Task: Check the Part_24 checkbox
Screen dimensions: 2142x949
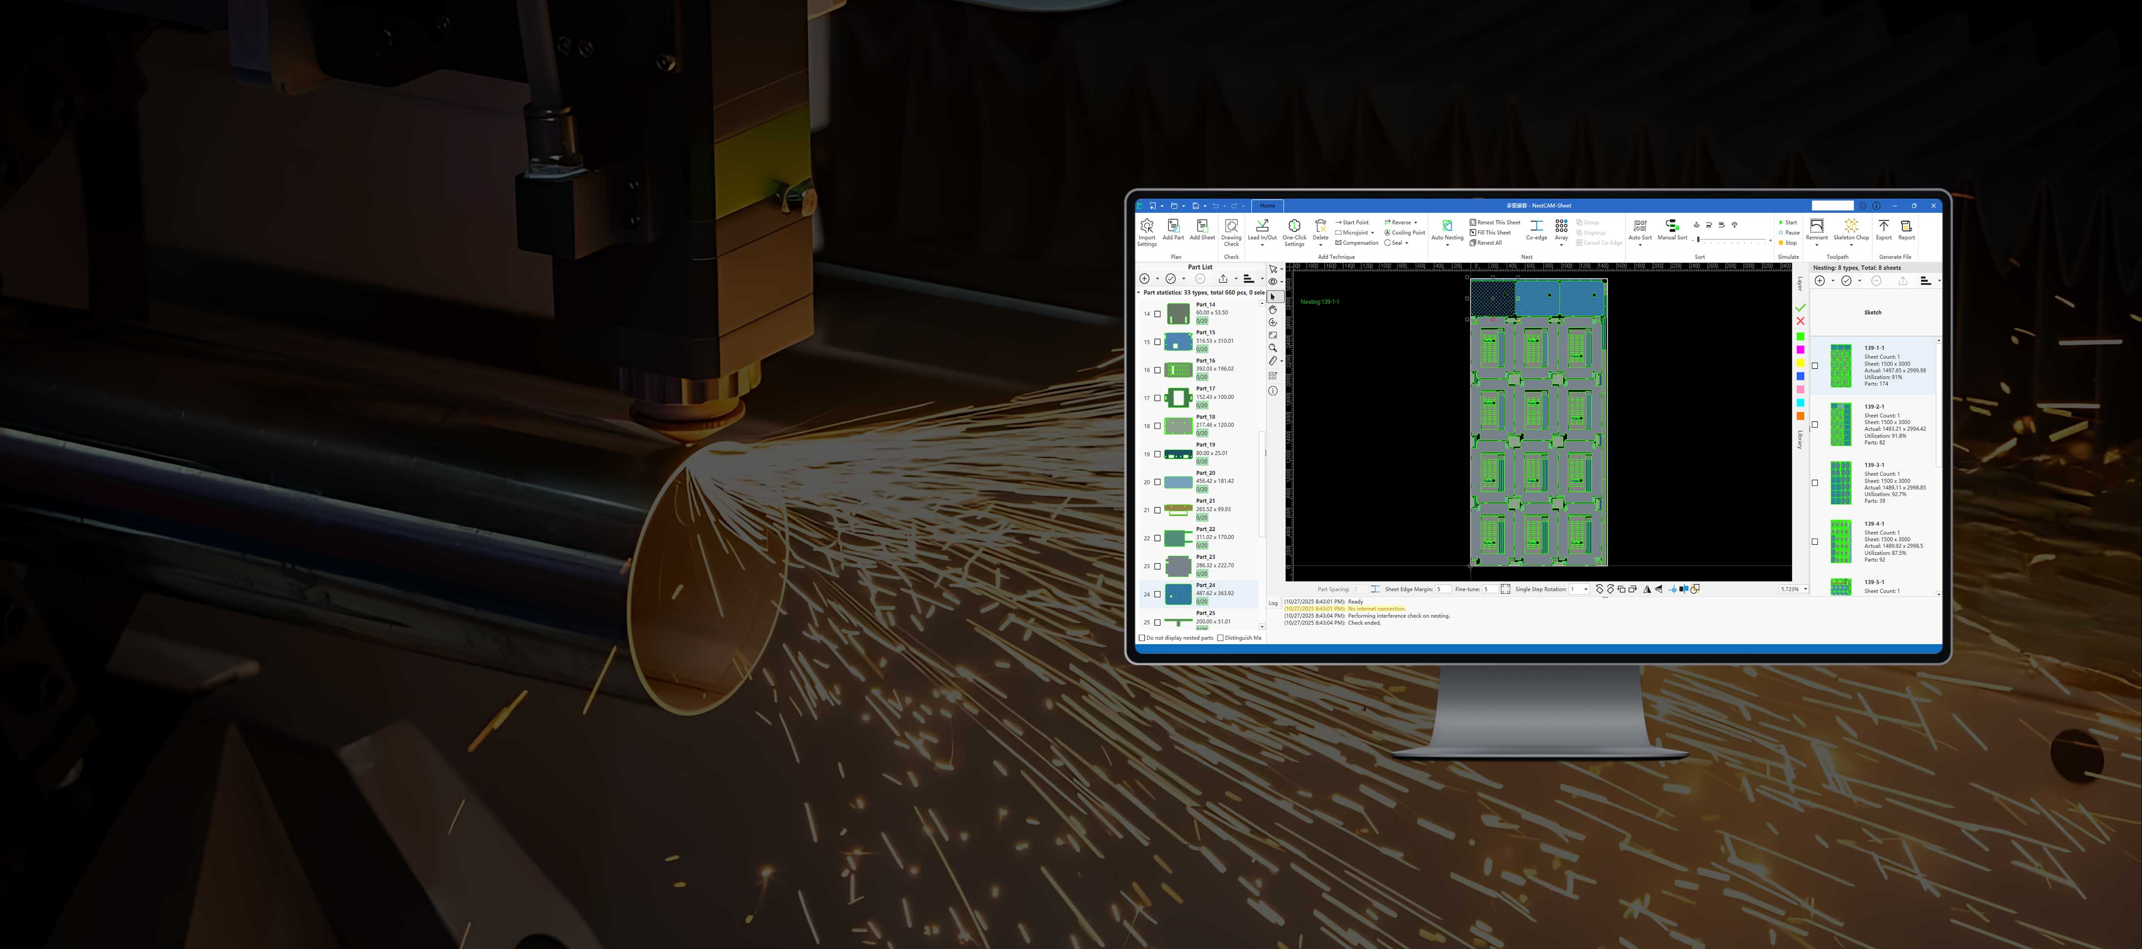Action: pyautogui.click(x=1158, y=594)
